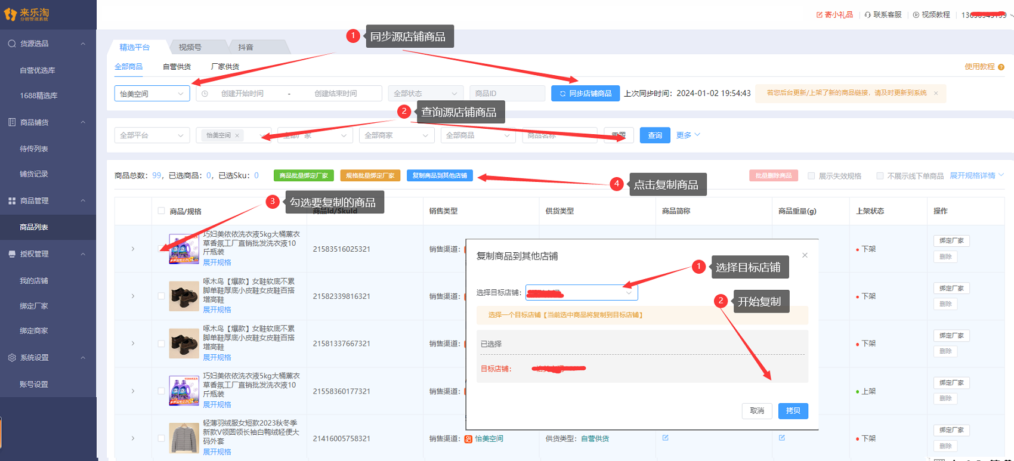
Task: Open thumbnail of 巧妇美依依洗衣液 21583516025321
Action: click(x=184, y=249)
